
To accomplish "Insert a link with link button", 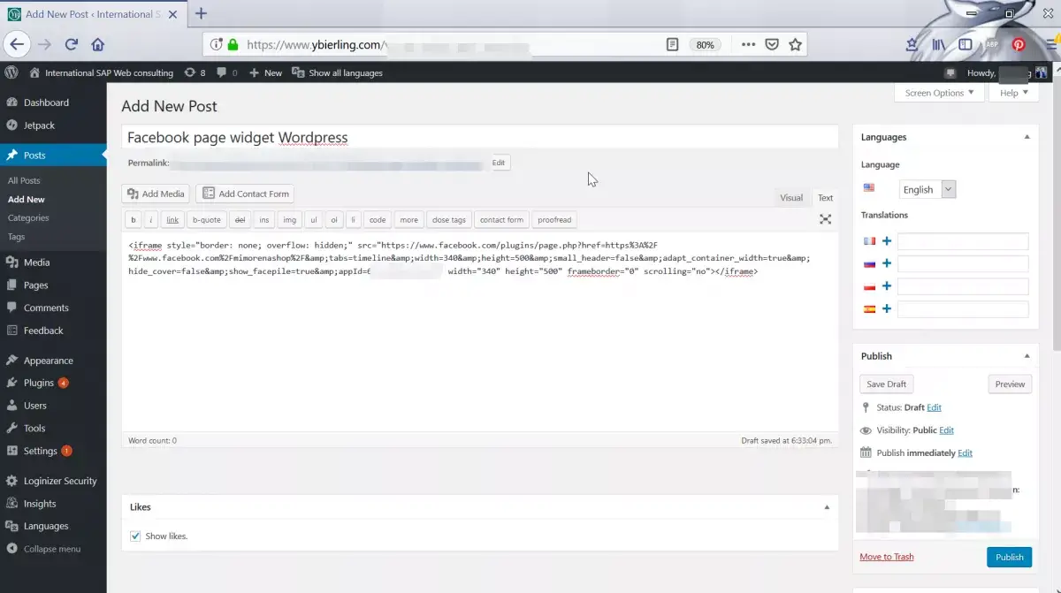I will pyautogui.click(x=172, y=220).
